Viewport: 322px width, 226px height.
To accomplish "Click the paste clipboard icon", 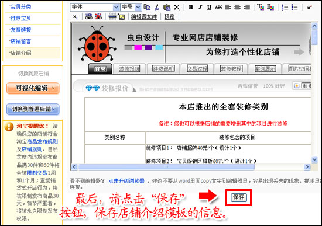I will tap(167, 7).
